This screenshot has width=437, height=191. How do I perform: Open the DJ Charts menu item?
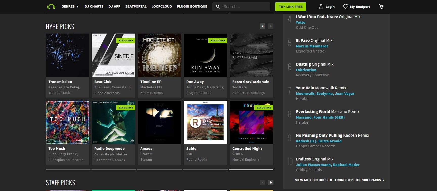(x=94, y=7)
